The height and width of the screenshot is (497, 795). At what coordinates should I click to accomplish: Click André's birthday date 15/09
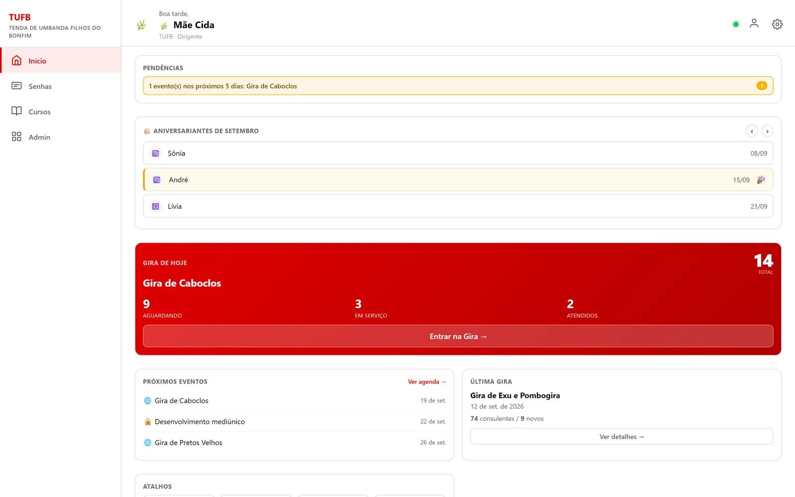741,180
